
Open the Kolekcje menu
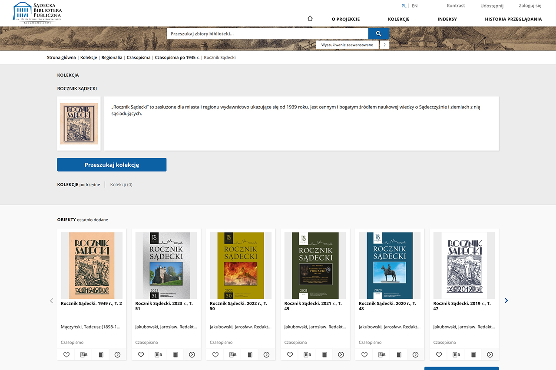(x=398, y=19)
